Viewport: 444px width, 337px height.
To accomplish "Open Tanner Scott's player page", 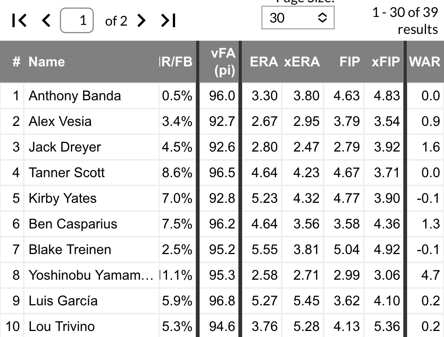I will point(66,173).
